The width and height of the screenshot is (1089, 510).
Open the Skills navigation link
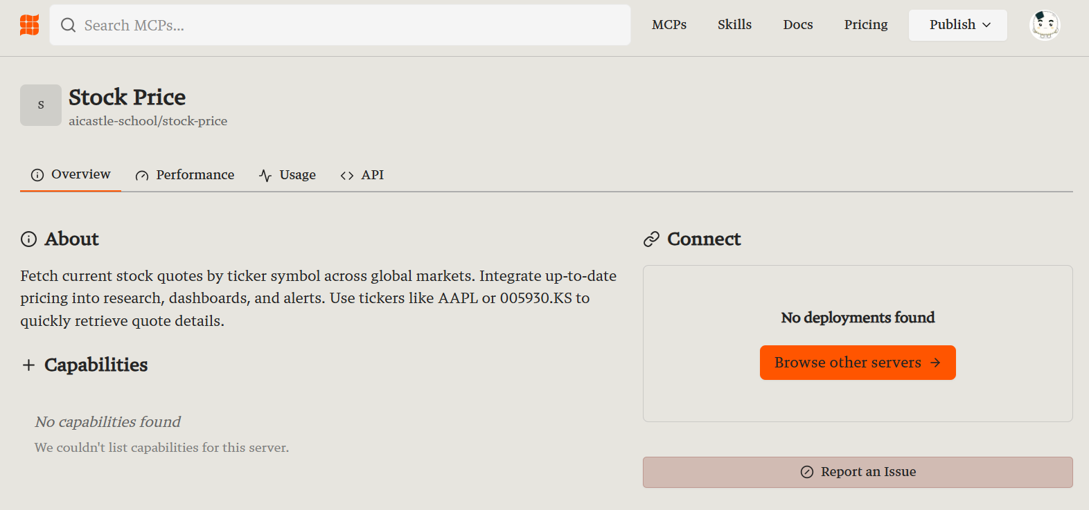point(734,25)
